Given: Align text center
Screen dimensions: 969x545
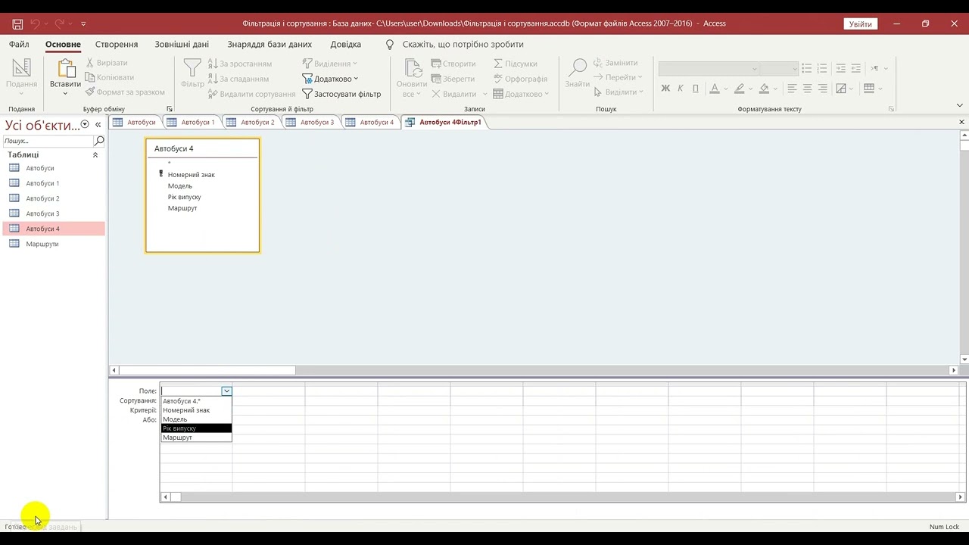Looking at the screenshot, I should (807, 89).
